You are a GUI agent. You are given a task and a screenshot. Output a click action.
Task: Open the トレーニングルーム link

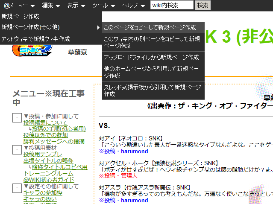click(x=48, y=173)
